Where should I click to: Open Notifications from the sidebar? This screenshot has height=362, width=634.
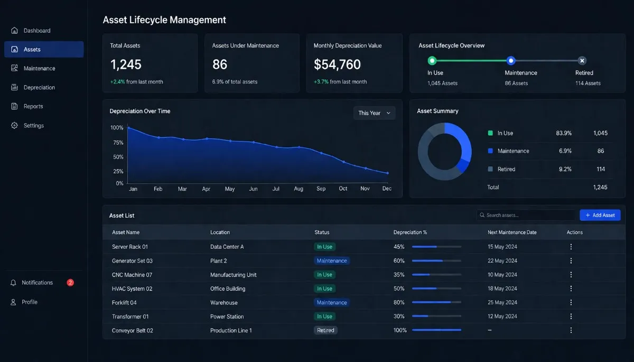(x=42, y=283)
